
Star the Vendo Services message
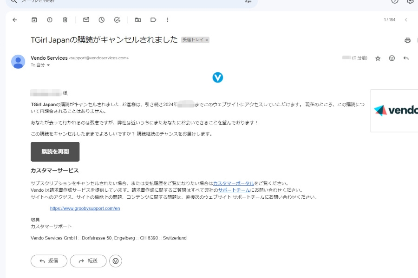[378, 58]
